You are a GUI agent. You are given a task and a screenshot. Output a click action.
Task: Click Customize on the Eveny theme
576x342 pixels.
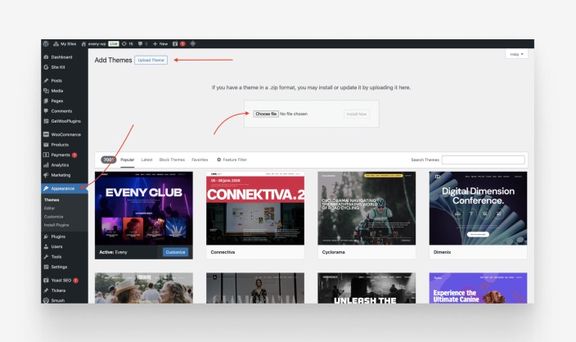pos(176,252)
